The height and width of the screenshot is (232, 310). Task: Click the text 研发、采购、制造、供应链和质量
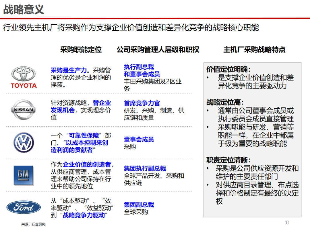tap(154, 114)
